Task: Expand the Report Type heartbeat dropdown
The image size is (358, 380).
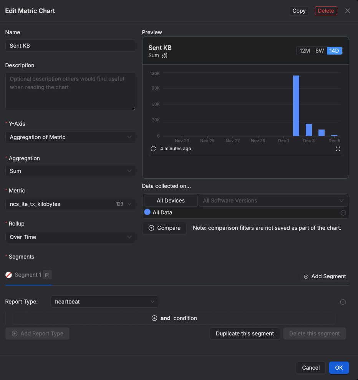Action: 104,302
